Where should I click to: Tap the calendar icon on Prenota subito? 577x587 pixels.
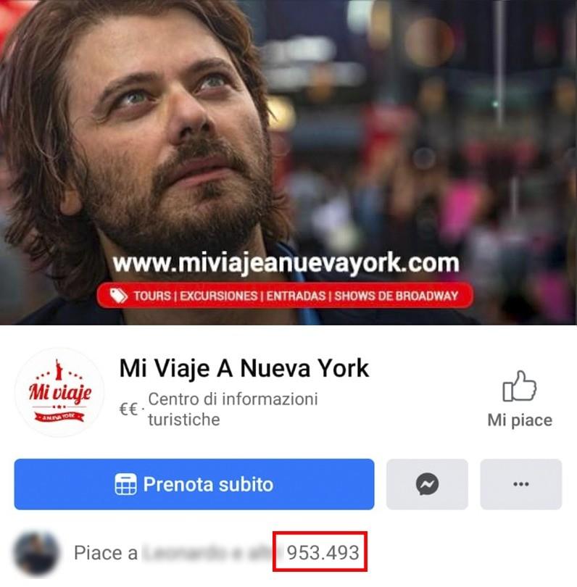125,484
